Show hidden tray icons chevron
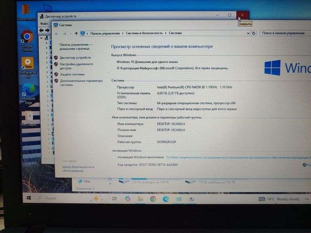 tap(307, 199)
